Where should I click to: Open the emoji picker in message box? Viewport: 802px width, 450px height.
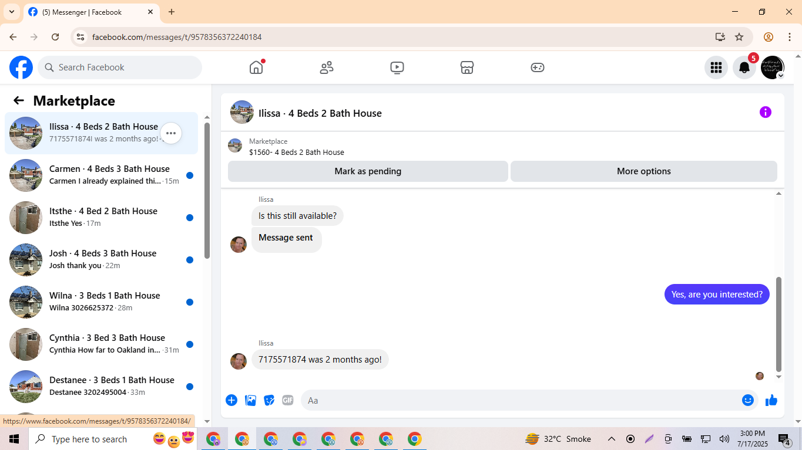748,400
